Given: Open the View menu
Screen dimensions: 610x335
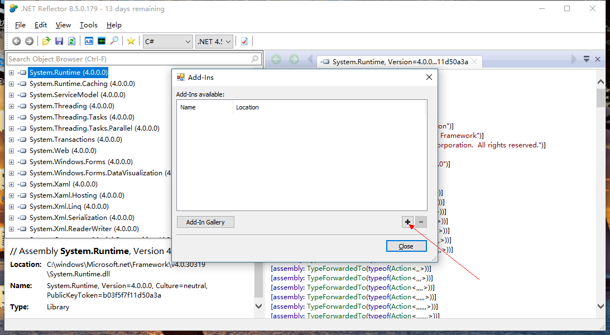Looking at the screenshot, I should click(63, 25).
